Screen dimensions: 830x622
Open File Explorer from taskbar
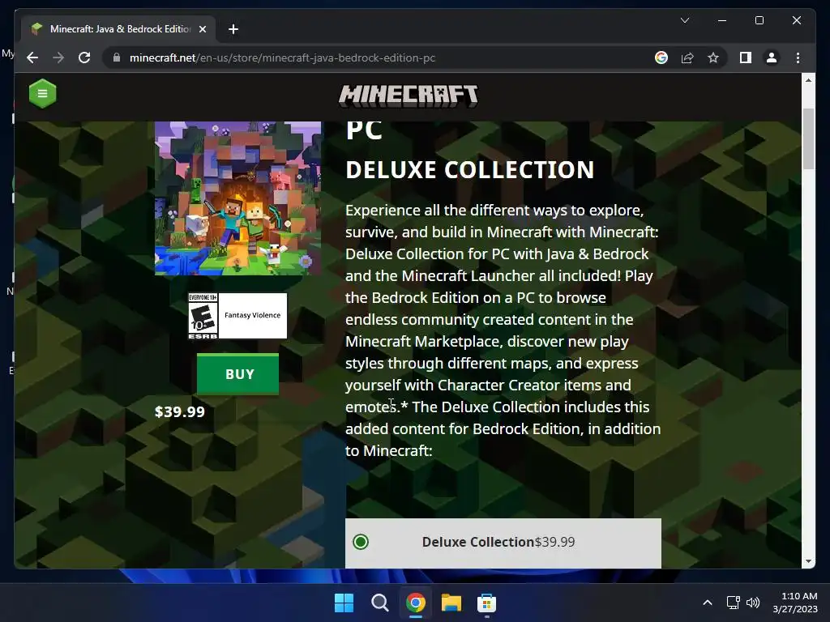(x=451, y=603)
